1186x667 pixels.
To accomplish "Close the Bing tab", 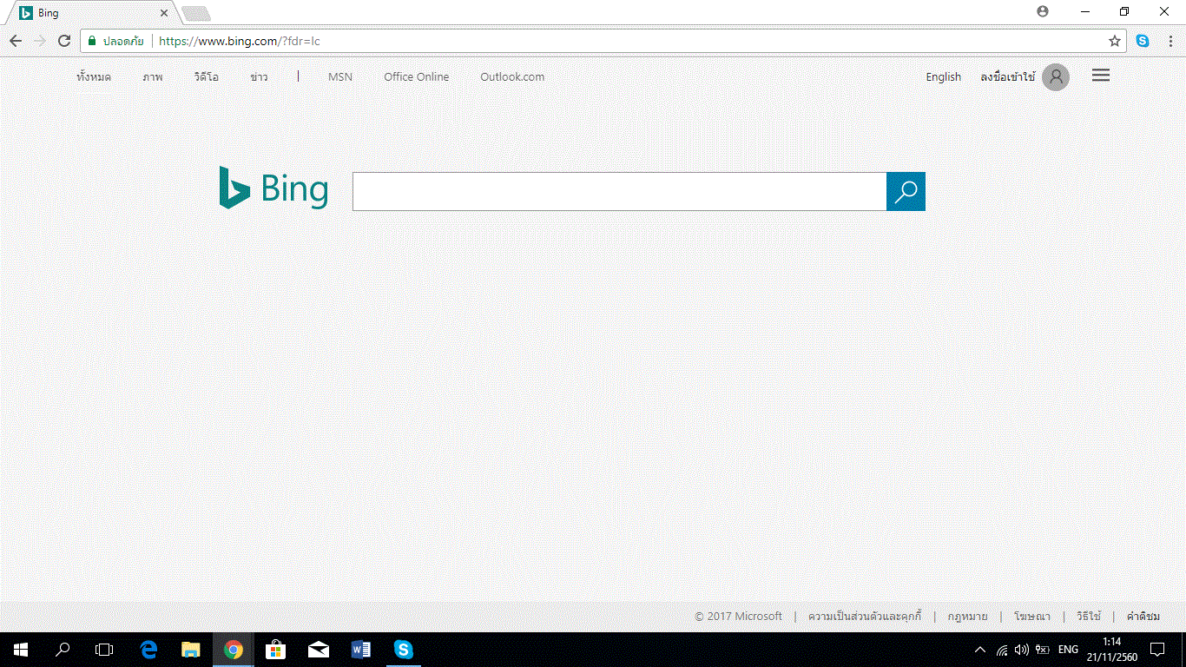I will pos(163,13).
